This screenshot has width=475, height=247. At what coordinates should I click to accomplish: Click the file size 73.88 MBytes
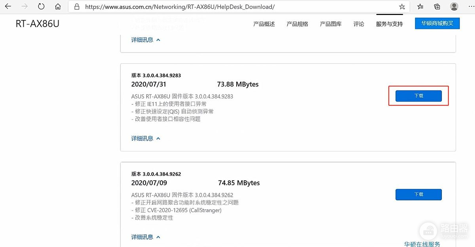click(x=238, y=84)
